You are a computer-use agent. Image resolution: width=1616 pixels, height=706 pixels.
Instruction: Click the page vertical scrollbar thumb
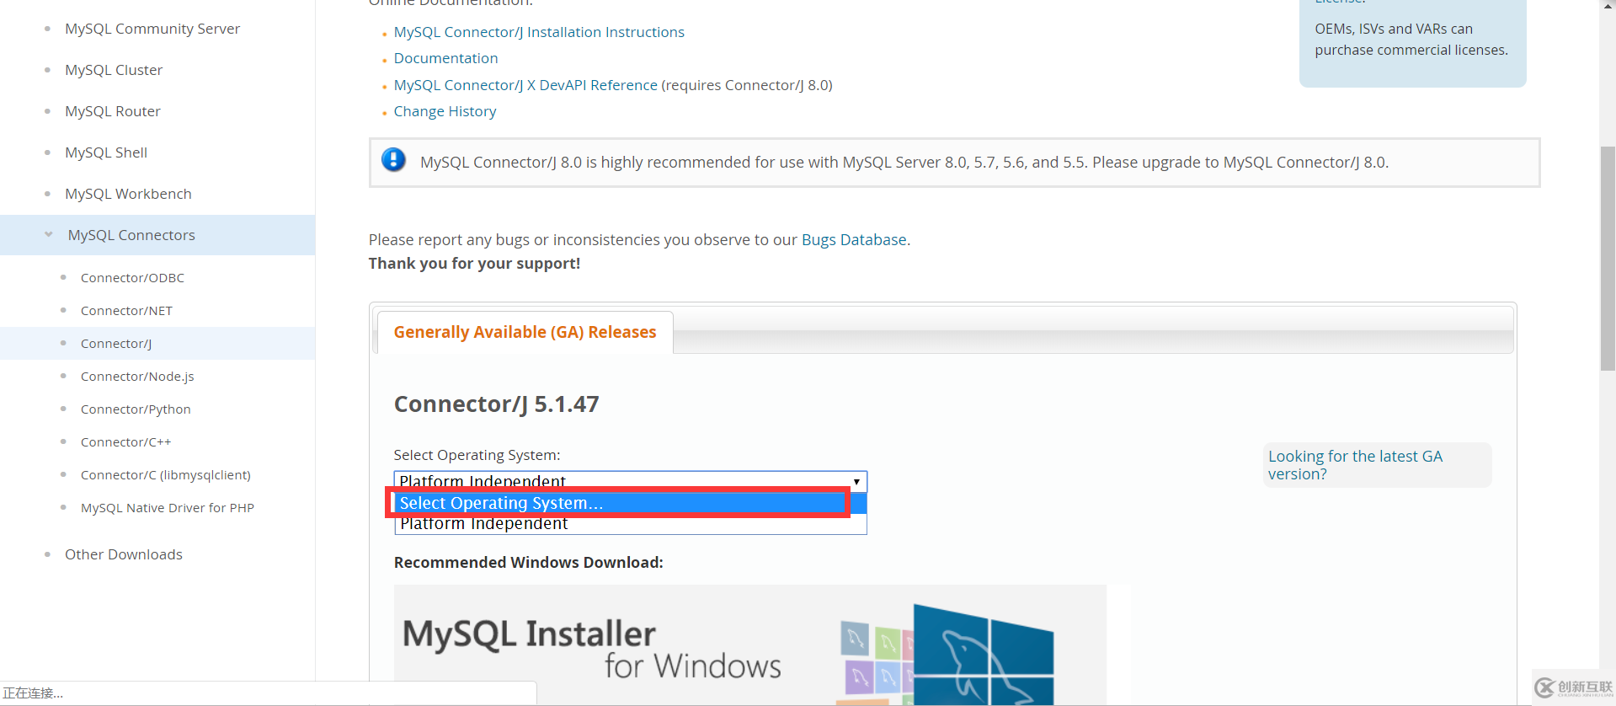1608,259
